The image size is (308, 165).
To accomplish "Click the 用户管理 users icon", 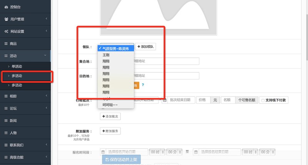I will tap(6, 19).
